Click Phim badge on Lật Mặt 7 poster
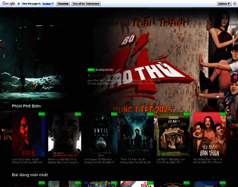 tap(187, 114)
